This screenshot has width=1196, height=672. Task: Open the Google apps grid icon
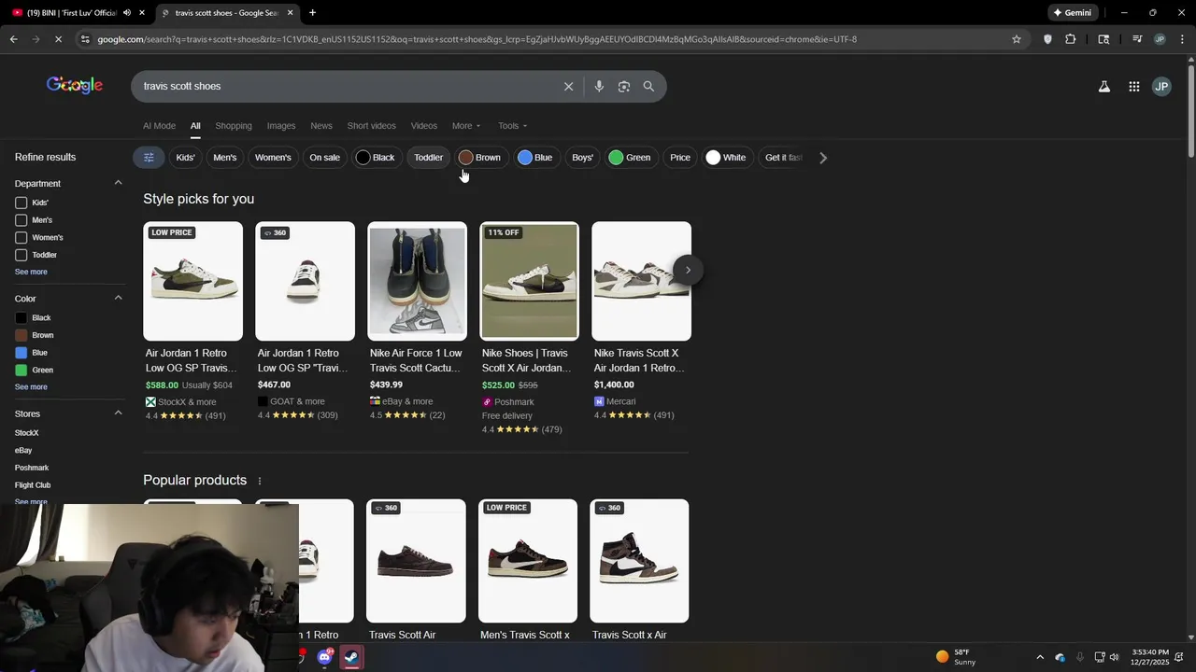pos(1133,86)
